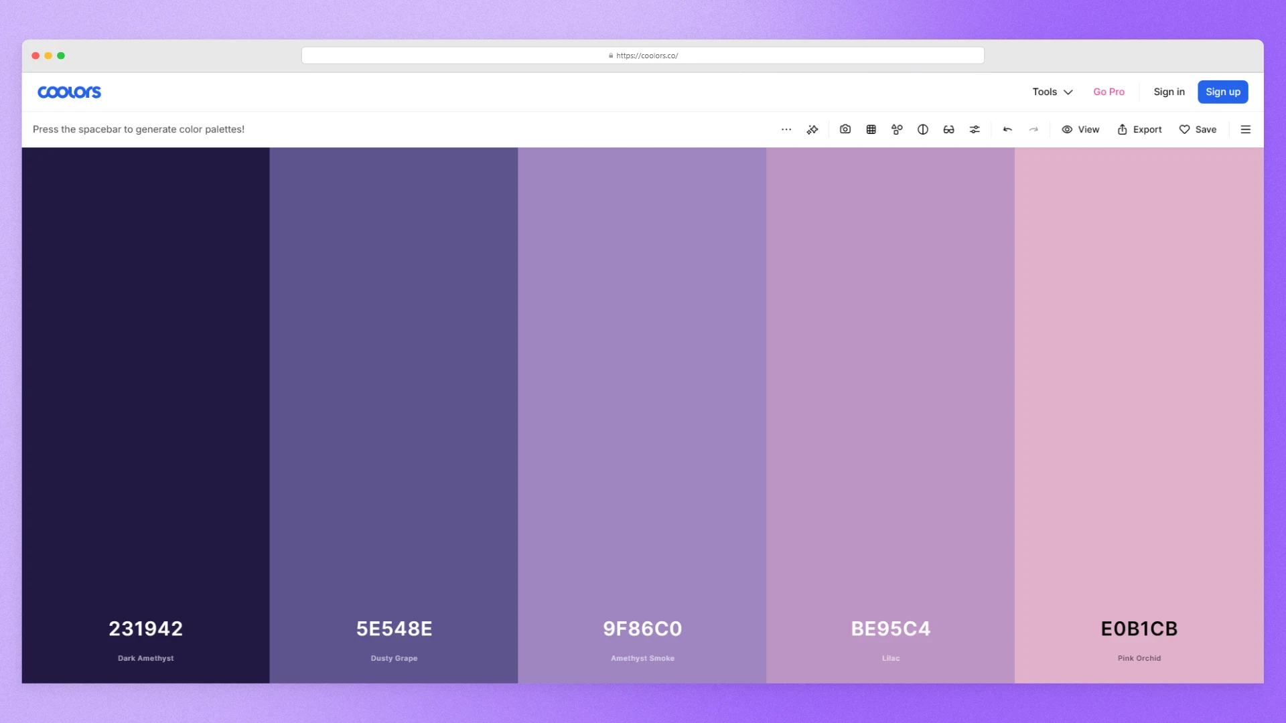Click hex code 231942
Viewport: 1286px width, 723px height.
(x=145, y=629)
